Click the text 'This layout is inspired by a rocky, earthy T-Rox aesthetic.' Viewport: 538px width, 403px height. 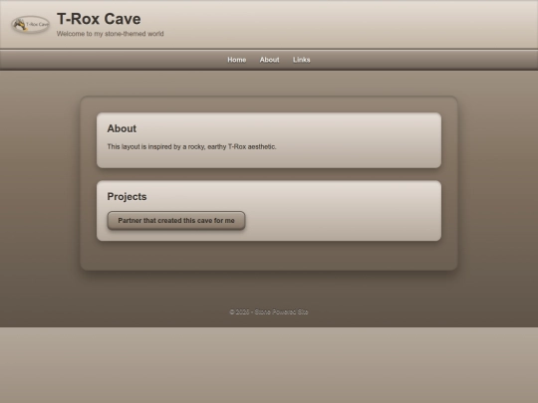[192, 146]
